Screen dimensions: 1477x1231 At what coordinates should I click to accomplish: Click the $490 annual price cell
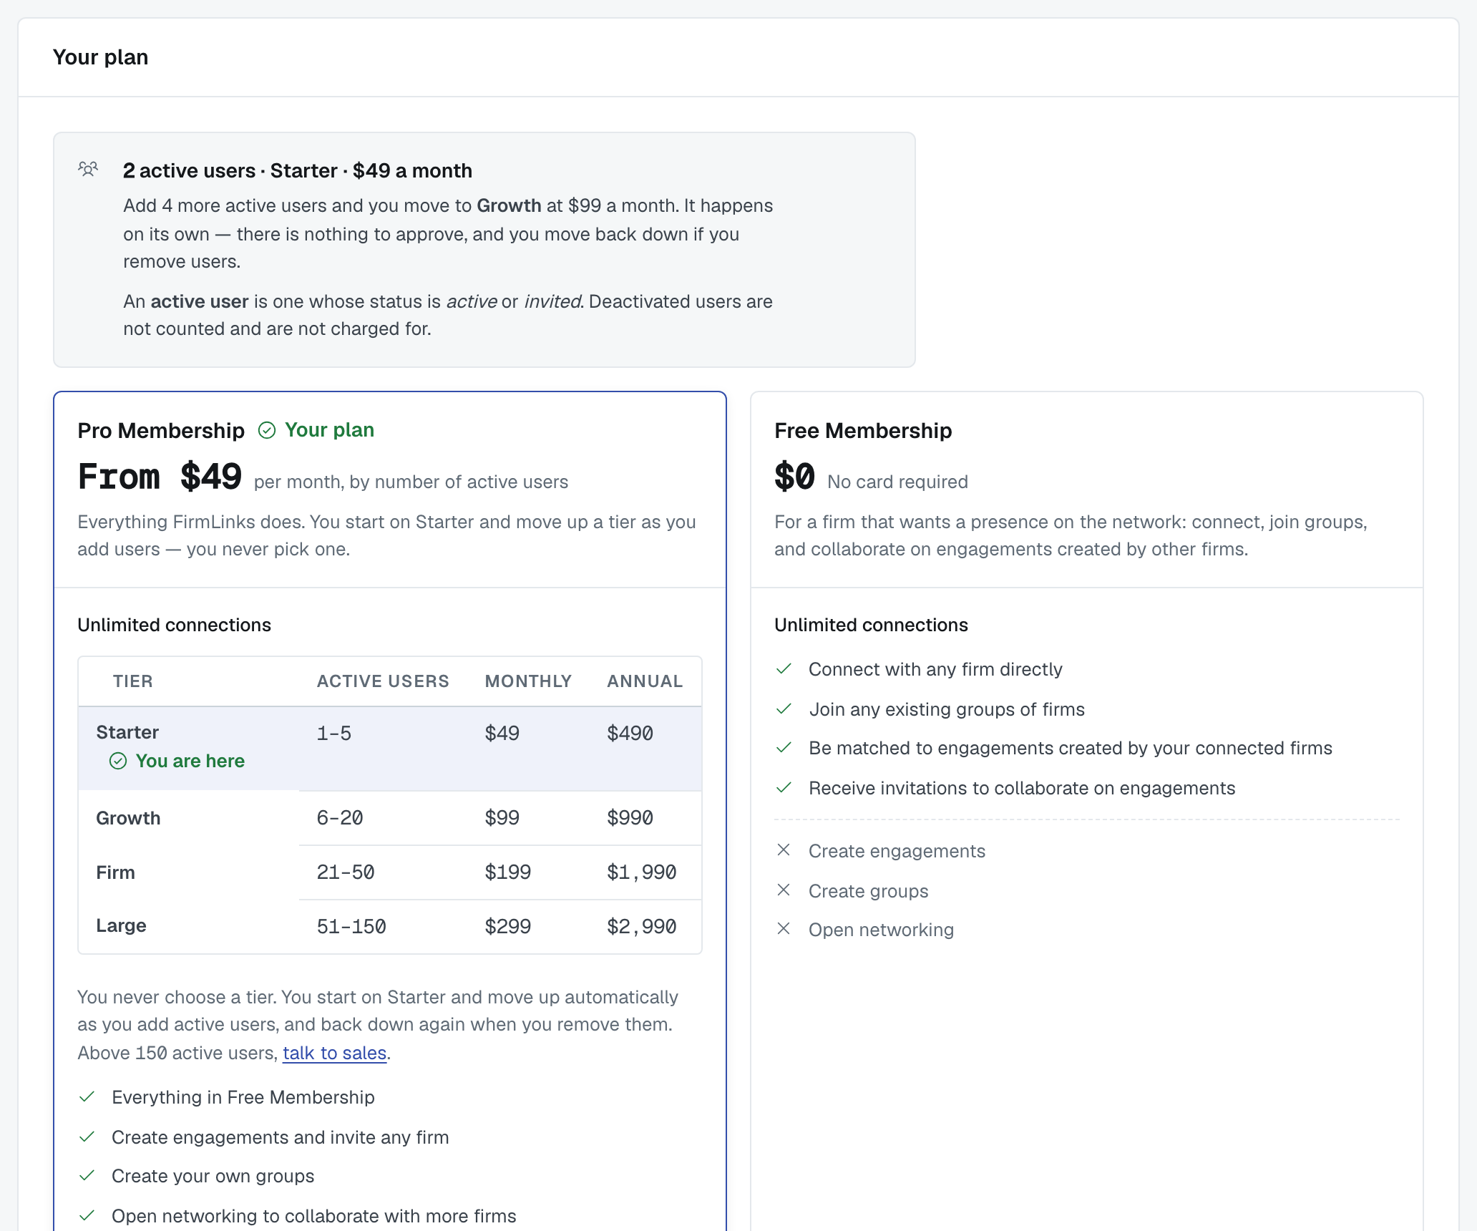[x=630, y=733]
